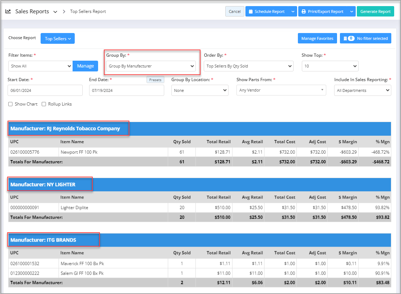
Task: Click the $510.00 total retail for Lighter Diplite
Action: (222, 207)
